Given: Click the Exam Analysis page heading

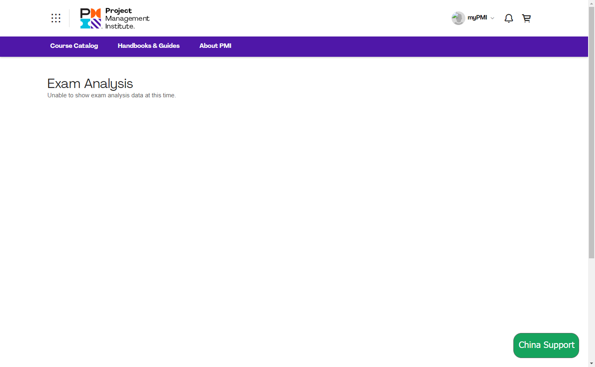Looking at the screenshot, I should [90, 84].
